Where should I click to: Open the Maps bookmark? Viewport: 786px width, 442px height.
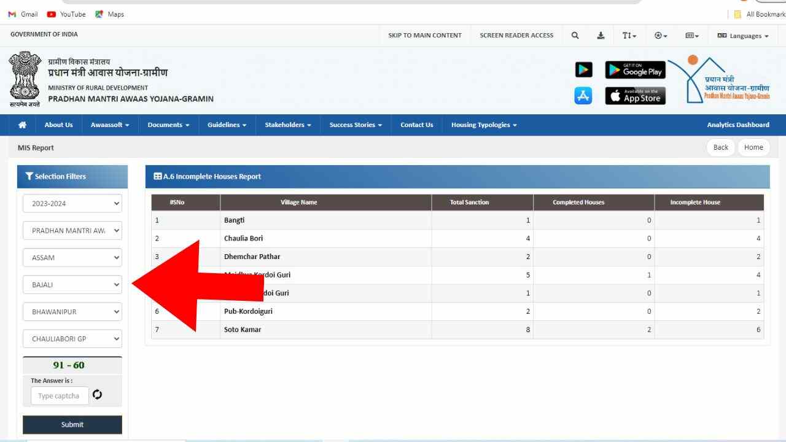109,14
